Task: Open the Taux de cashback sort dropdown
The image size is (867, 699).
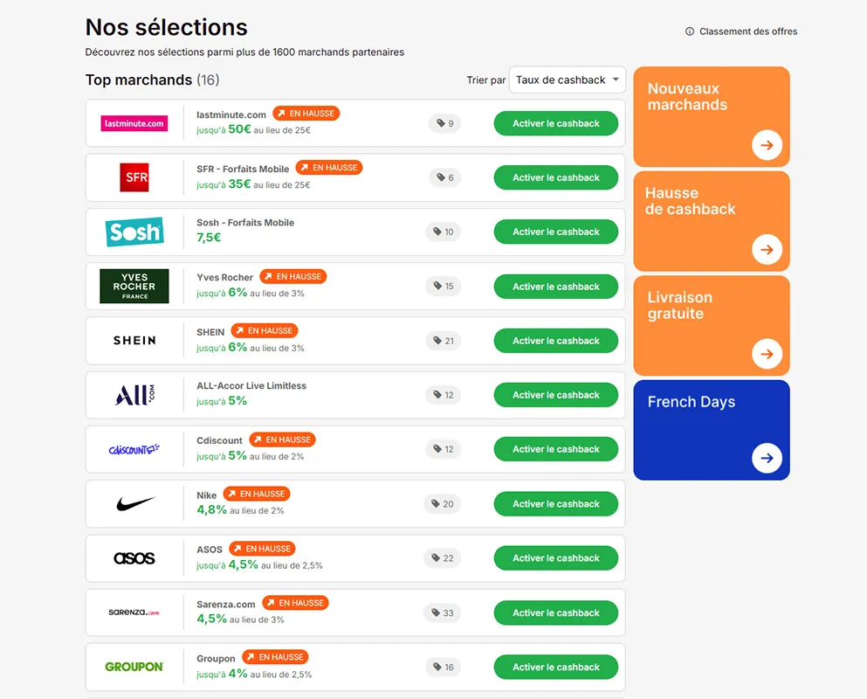Action: point(567,80)
